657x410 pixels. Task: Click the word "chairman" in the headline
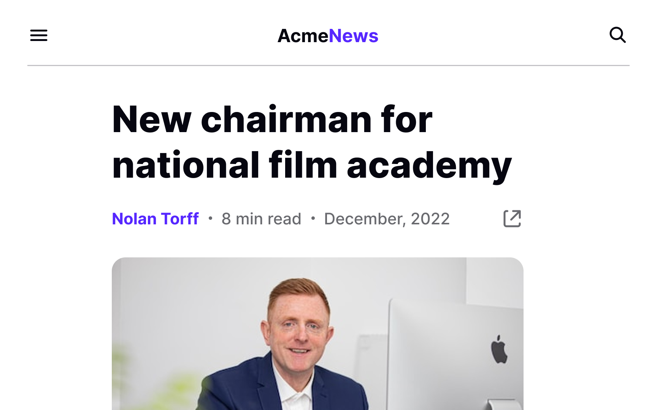(x=286, y=120)
